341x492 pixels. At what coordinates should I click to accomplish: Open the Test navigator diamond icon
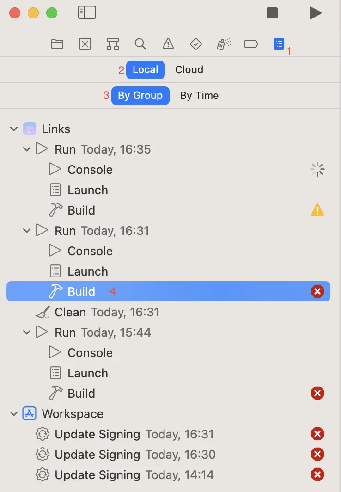pyautogui.click(x=196, y=44)
